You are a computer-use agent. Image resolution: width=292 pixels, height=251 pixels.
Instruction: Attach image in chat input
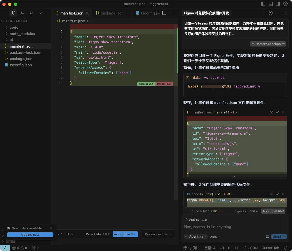click(268, 236)
